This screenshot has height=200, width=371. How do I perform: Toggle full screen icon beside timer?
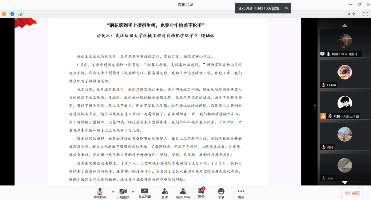point(365,14)
